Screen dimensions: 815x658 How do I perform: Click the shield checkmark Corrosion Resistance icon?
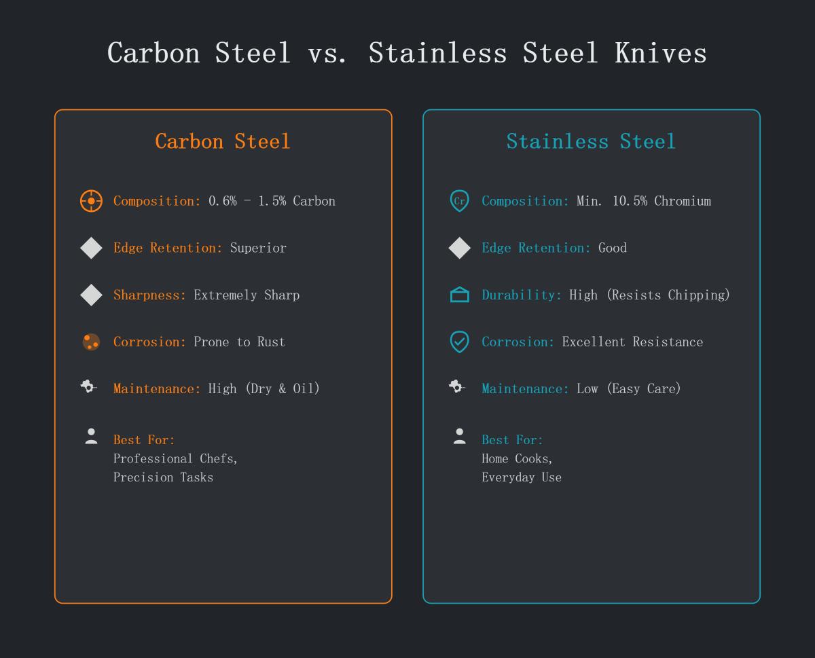pyautogui.click(x=459, y=342)
